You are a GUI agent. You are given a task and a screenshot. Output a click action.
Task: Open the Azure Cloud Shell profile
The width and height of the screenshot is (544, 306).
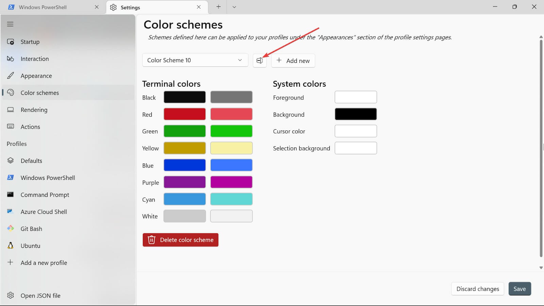(x=44, y=212)
